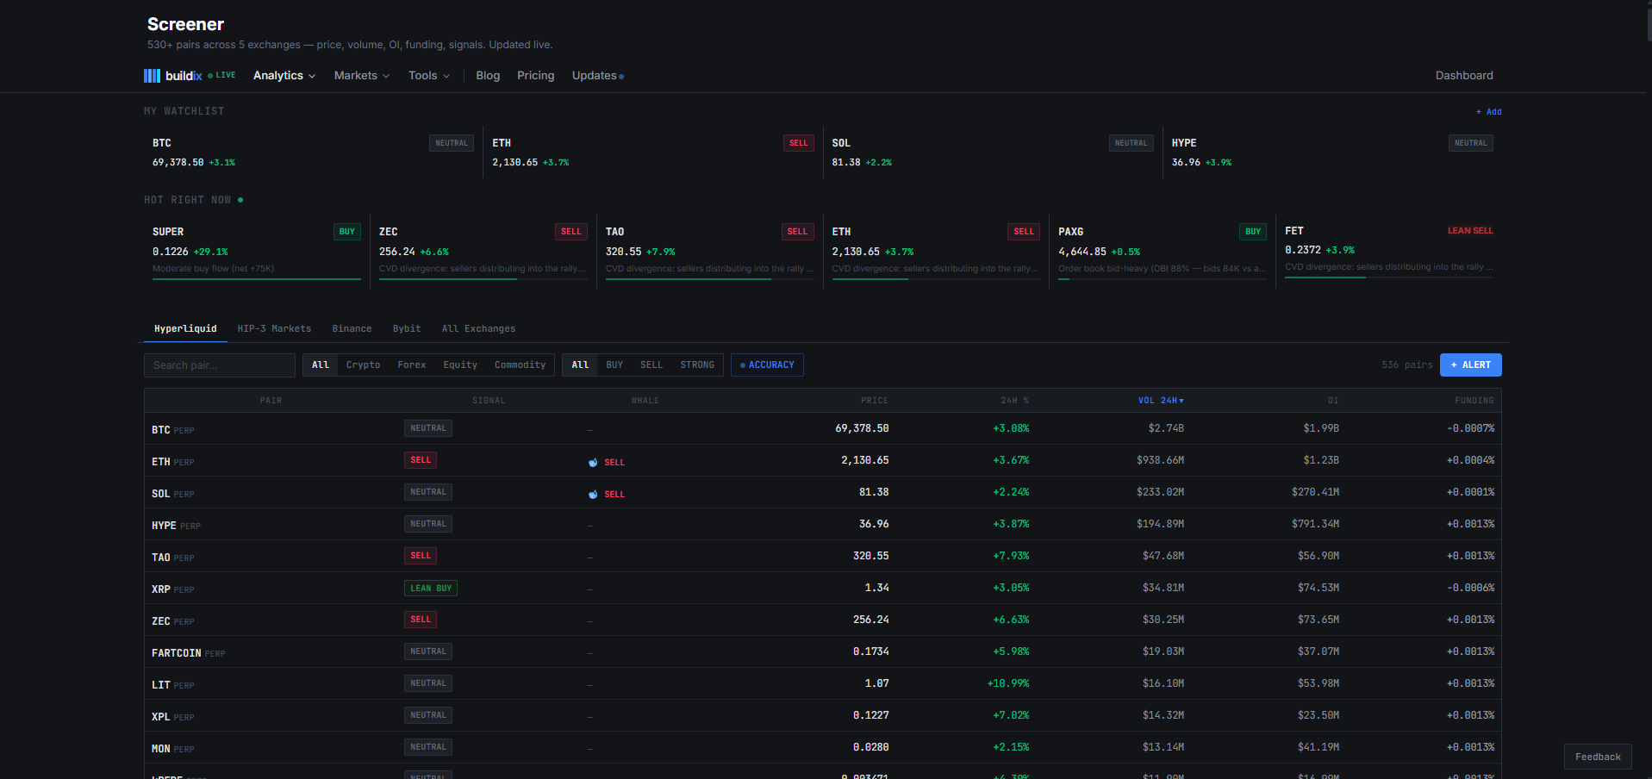1652x779 pixels.
Task: Click the Search pair input field
Action: pyautogui.click(x=220, y=365)
